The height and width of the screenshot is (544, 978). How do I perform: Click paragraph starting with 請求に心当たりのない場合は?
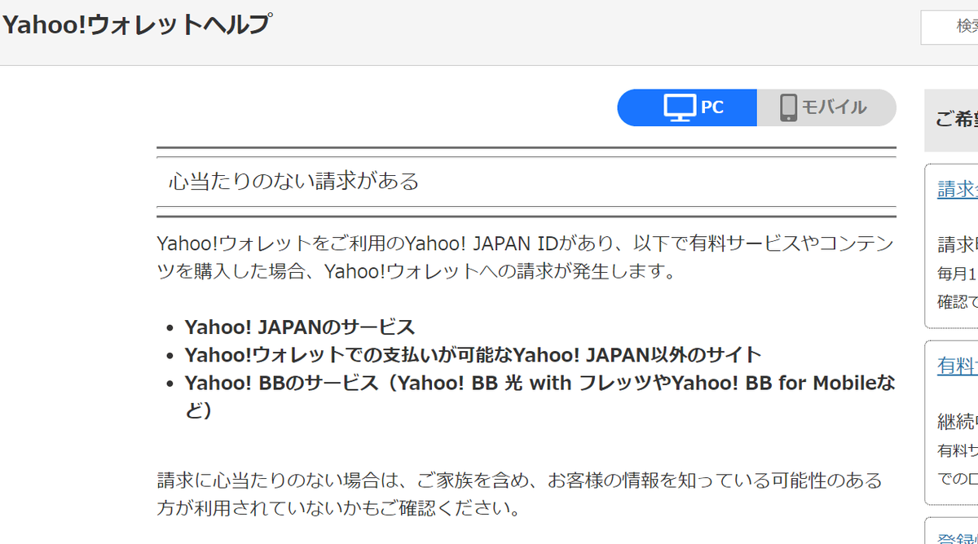pos(520,494)
